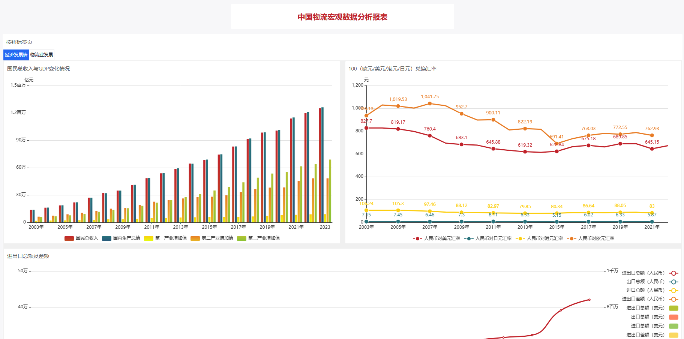Click the 2023 第三产业增加值 green bar

pos(330,191)
